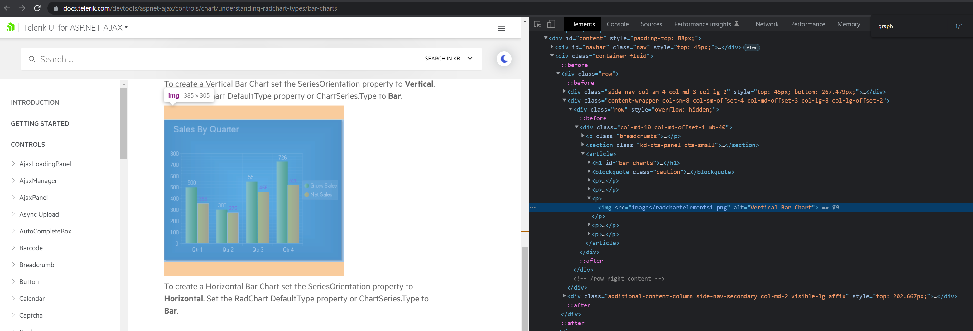Viewport: 973px width, 331px height.
Task: Switch to the Network tab
Action: tap(767, 24)
